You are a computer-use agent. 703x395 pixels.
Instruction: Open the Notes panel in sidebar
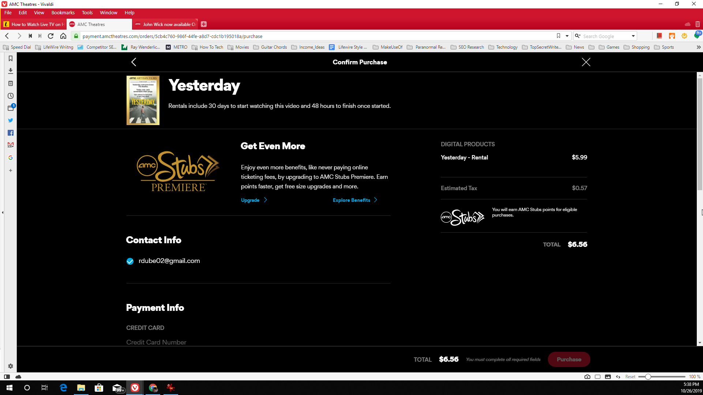(11, 83)
